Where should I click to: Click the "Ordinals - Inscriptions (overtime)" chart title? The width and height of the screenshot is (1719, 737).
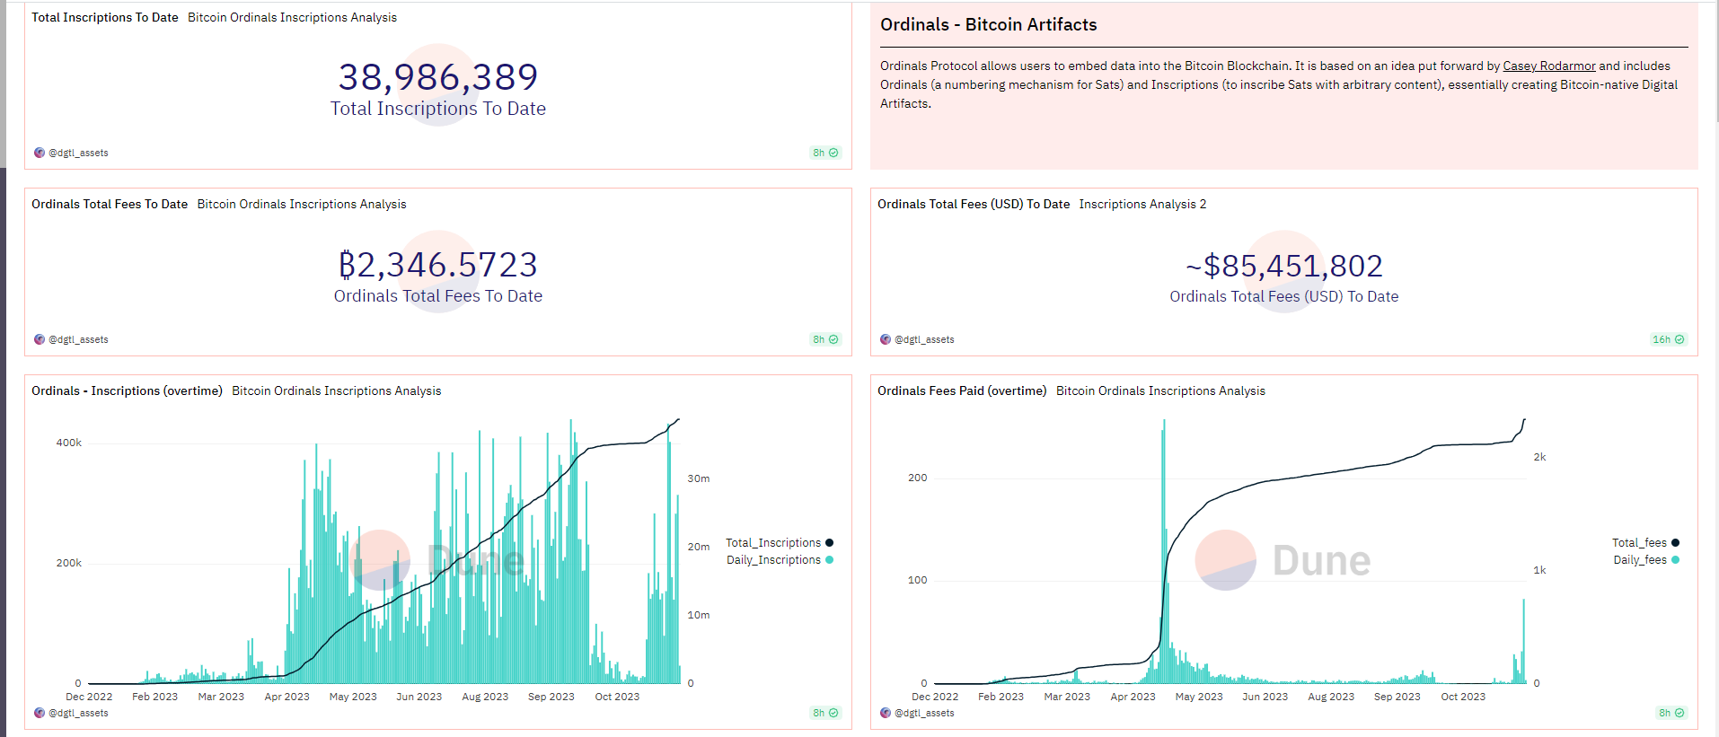[127, 390]
